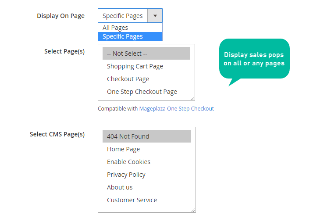Click the Display On Page label
Viewport: 313px width, 218px height.
pos(60,16)
